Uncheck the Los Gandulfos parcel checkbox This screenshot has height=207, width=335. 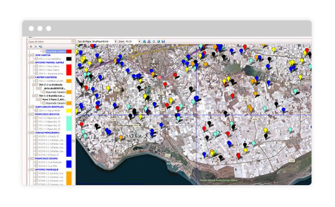(x=37, y=59)
